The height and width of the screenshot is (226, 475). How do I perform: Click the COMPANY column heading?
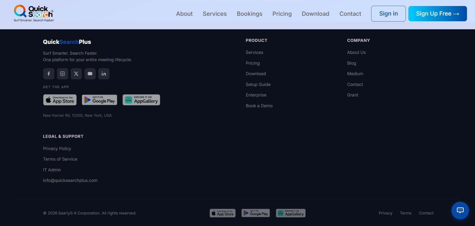tap(358, 40)
